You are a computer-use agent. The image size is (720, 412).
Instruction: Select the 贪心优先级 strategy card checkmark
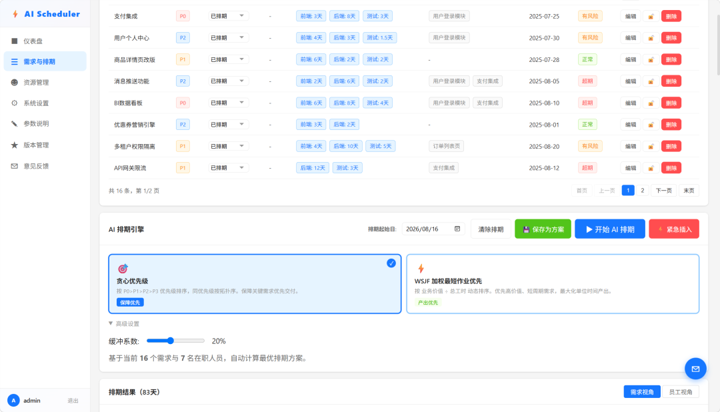pyautogui.click(x=391, y=263)
